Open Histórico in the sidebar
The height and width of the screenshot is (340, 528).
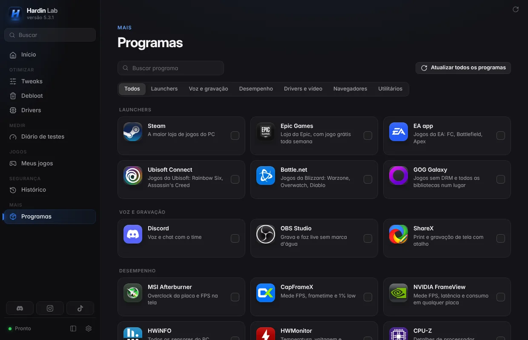50,190
